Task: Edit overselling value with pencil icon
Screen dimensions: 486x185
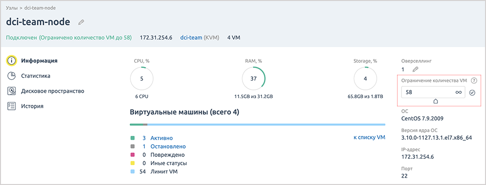Action: 416,69
